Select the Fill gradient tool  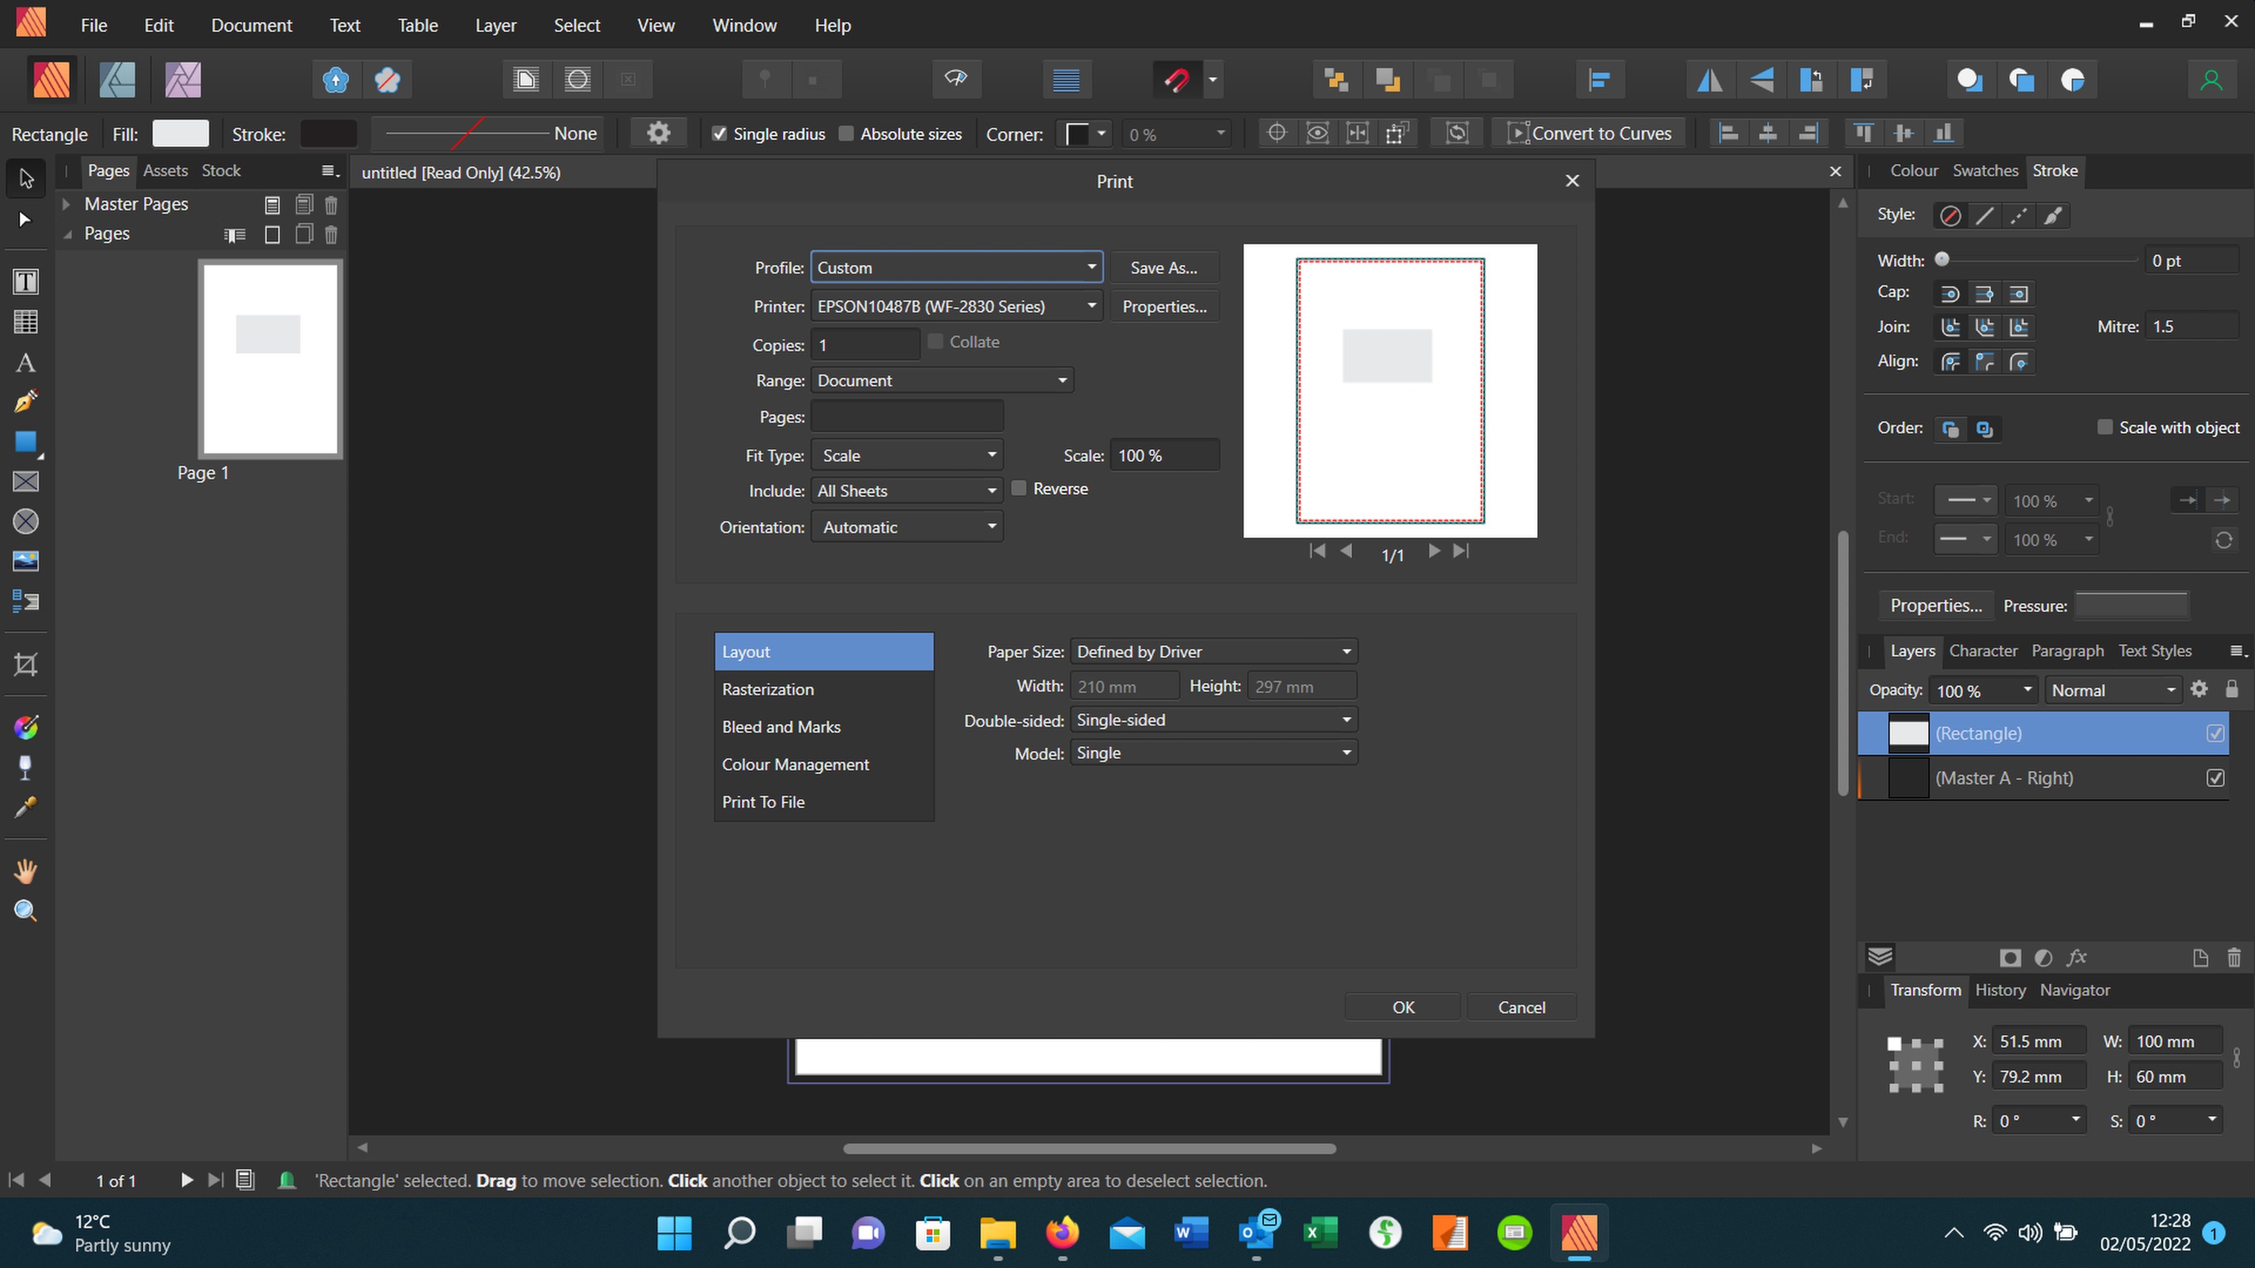tap(25, 727)
